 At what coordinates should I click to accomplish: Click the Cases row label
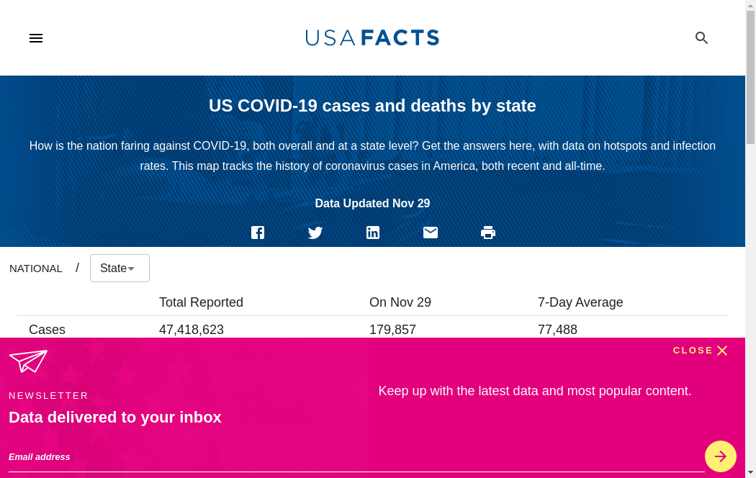pyautogui.click(x=47, y=330)
